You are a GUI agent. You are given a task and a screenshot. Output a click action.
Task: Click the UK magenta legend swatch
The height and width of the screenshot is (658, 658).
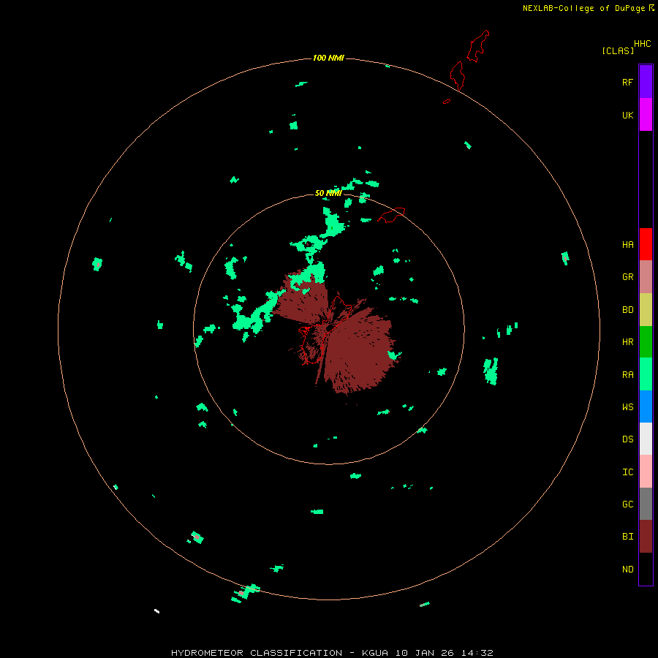[646, 115]
